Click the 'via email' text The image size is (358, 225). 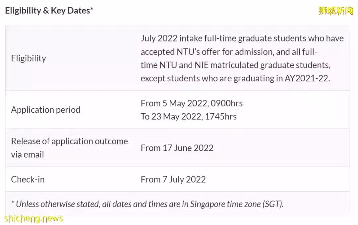(x=28, y=155)
